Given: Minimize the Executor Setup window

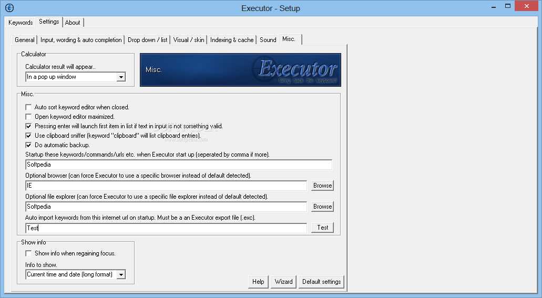Looking at the screenshot, I should [x=494, y=6].
